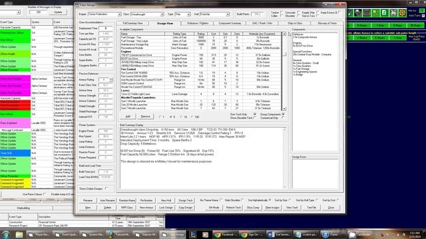426x239 pixels.
Task: Select the 60 EP Ion Drive row
Action: 201,58
